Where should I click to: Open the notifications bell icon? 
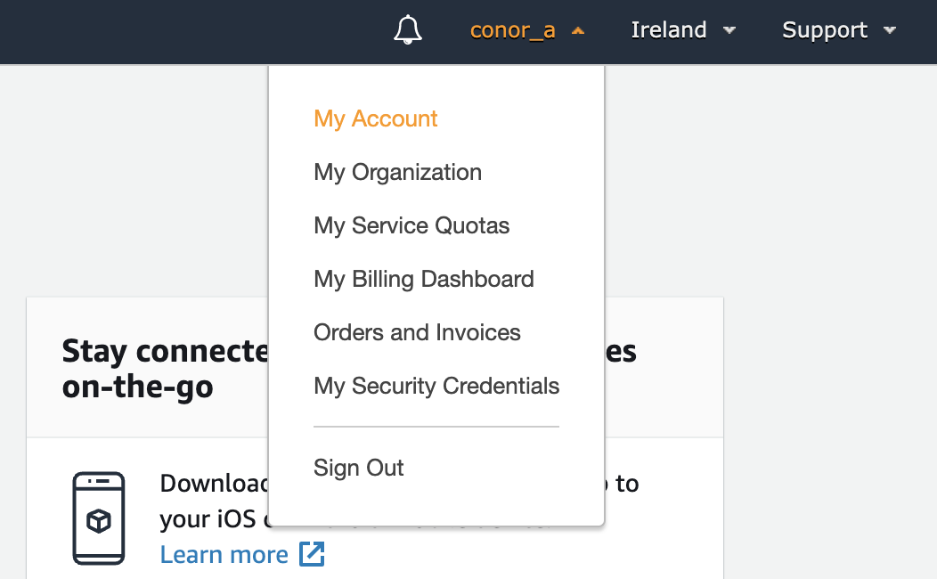(x=408, y=29)
